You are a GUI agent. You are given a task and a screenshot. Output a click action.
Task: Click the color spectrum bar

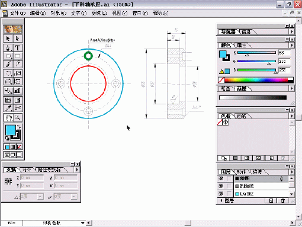pos(256,80)
